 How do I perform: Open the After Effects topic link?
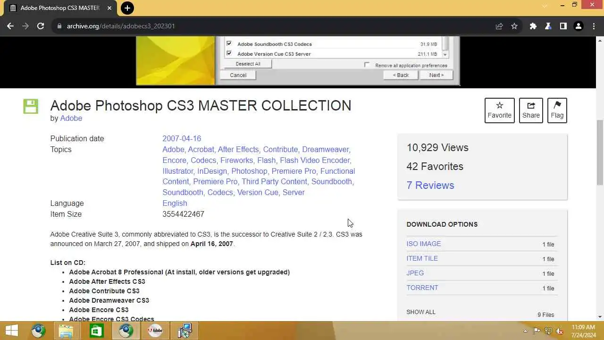click(x=238, y=149)
